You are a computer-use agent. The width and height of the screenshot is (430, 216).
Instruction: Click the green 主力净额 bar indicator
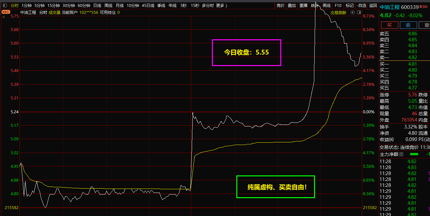coord(414,154)
